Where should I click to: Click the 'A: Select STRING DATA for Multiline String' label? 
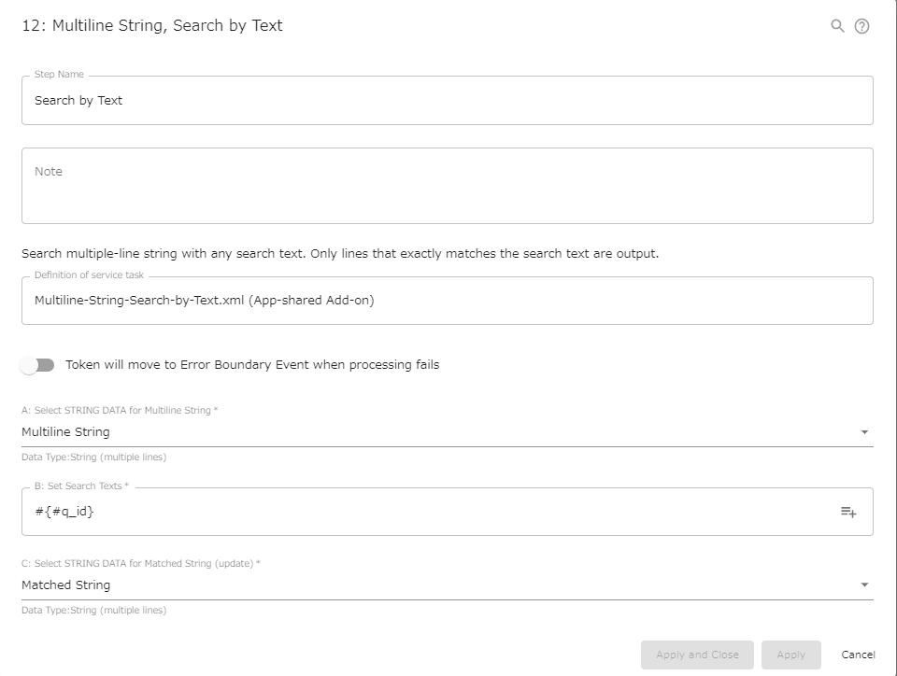[x=120, y=411]
